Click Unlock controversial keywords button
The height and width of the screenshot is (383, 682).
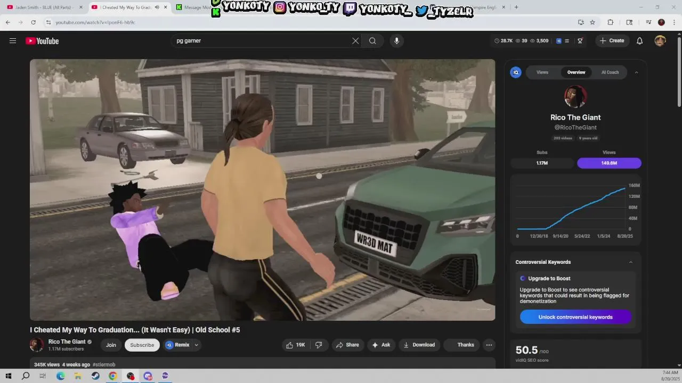coord(575,317)
